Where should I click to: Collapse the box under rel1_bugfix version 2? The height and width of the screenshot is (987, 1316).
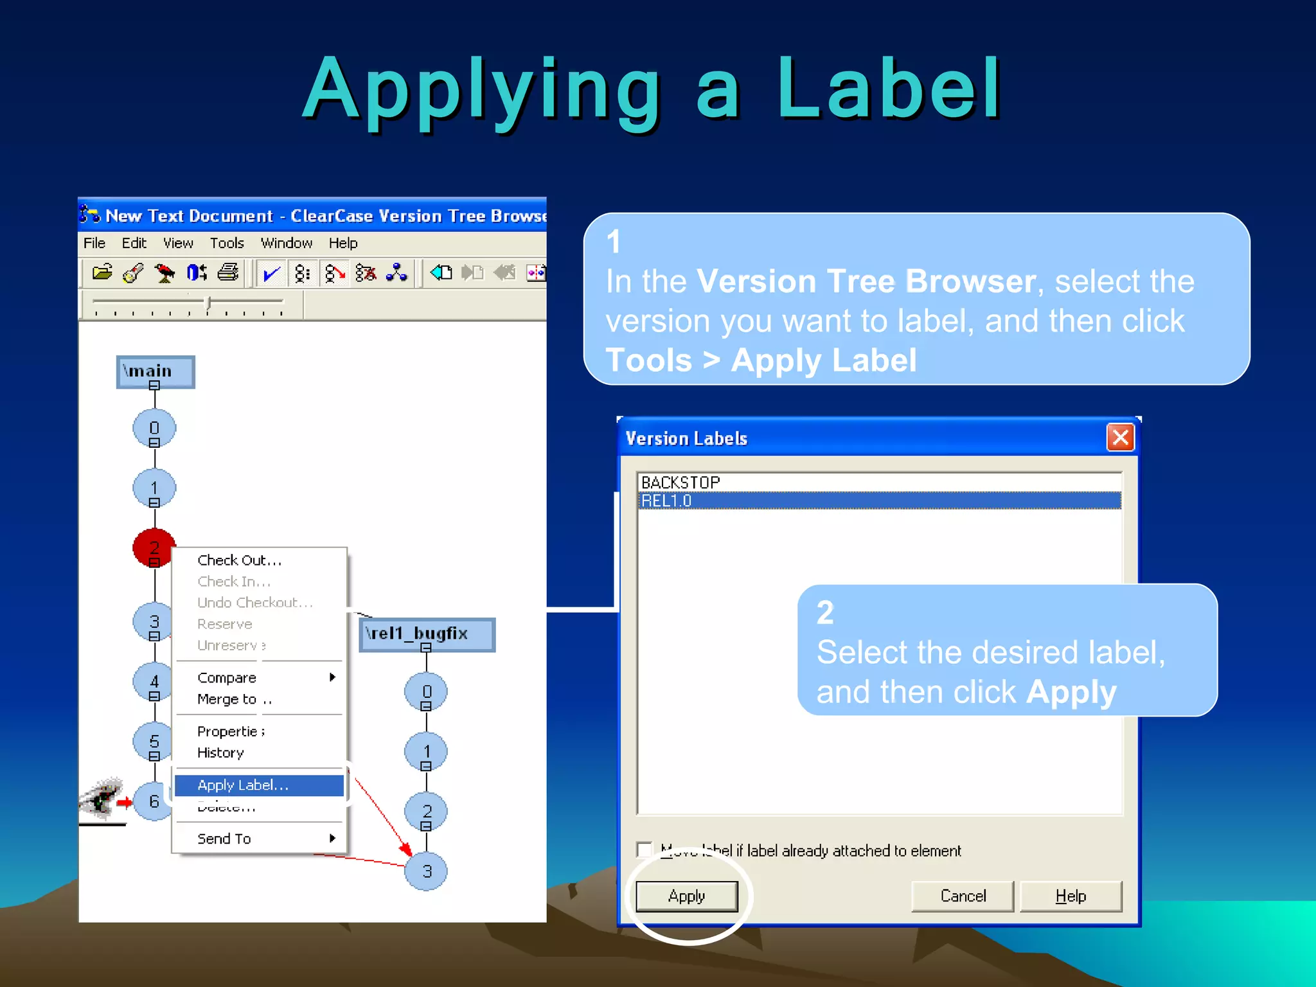(425, 826)
